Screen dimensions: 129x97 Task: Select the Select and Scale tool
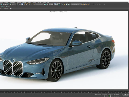pyautogui.click(x=8, y=4)
